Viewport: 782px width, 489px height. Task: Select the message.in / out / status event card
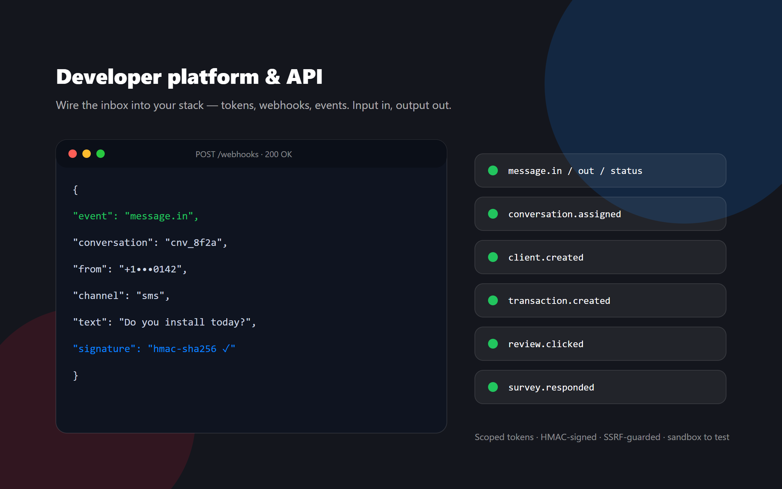(x=600, y=170)
